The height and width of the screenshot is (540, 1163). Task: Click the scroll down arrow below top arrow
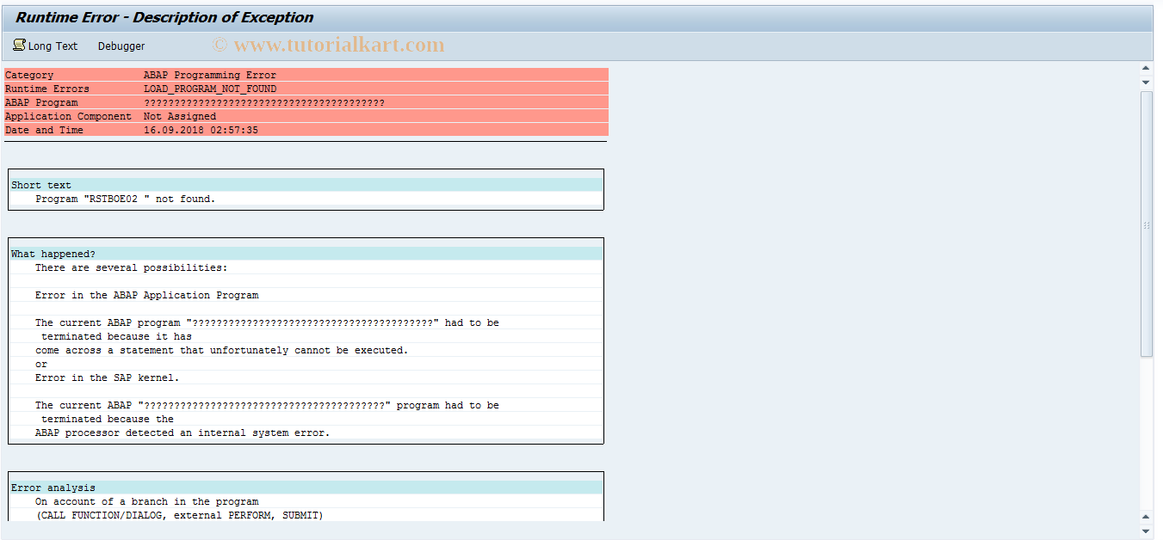click(1146, 82)
